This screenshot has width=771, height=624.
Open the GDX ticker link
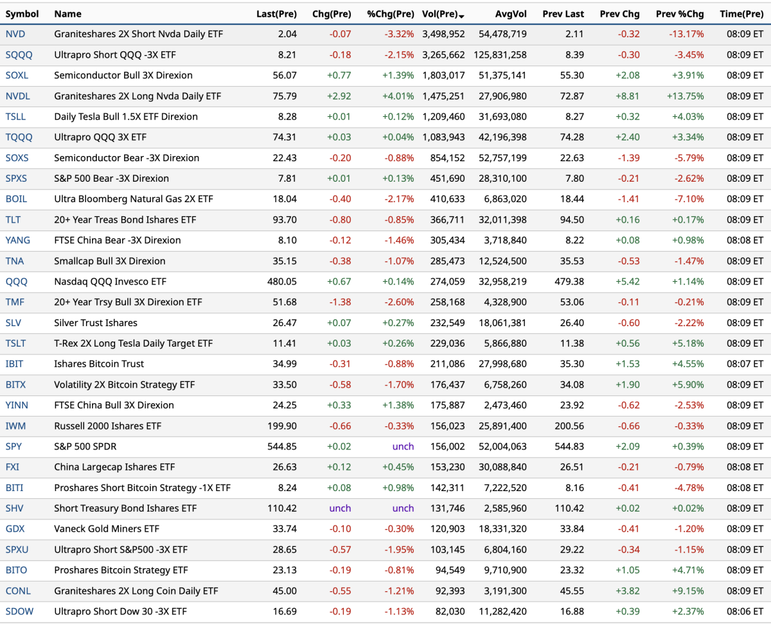pyautogui.click(x=15, y=529)
